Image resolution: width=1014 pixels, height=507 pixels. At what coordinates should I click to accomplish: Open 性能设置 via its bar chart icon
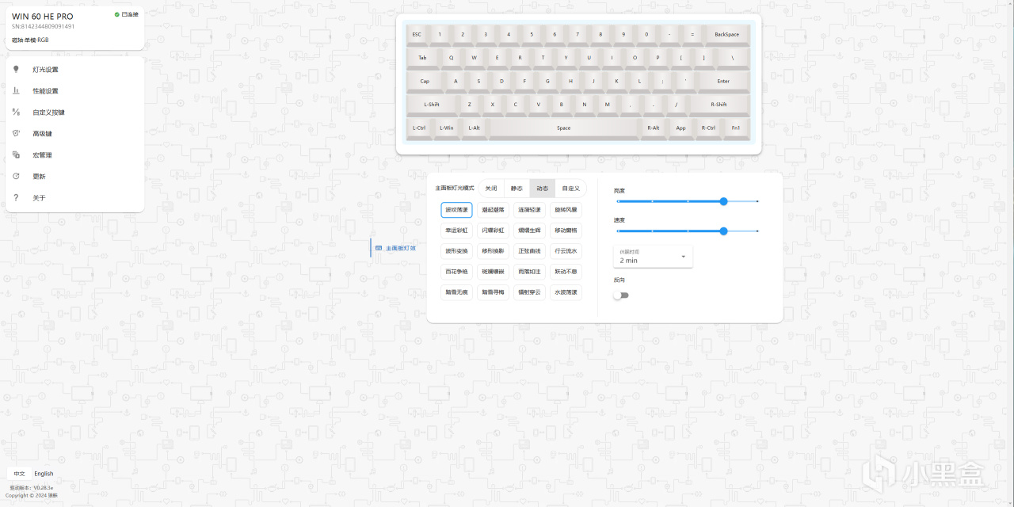tap(16, 91)
